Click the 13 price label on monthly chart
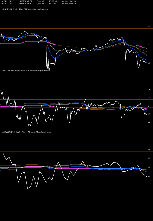The image size is (153, 221). [149, 176]
